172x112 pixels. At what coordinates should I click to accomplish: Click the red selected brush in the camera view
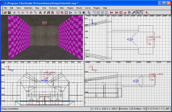pyautogui.click(x=44, y=23)
